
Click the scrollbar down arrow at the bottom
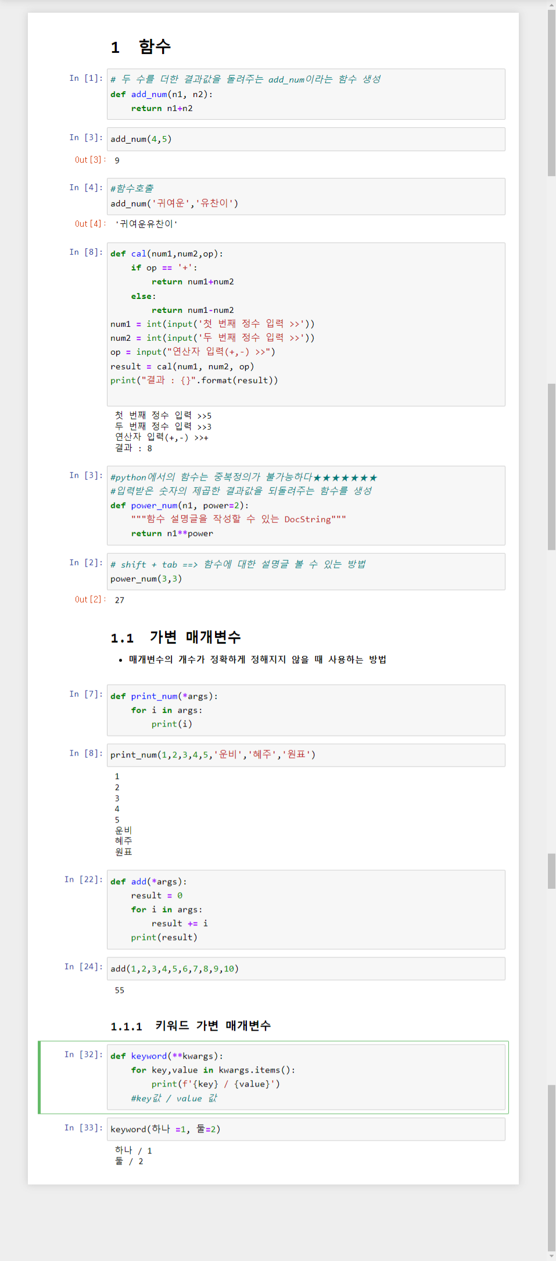pyautogui.click(x=551, y=1256)
